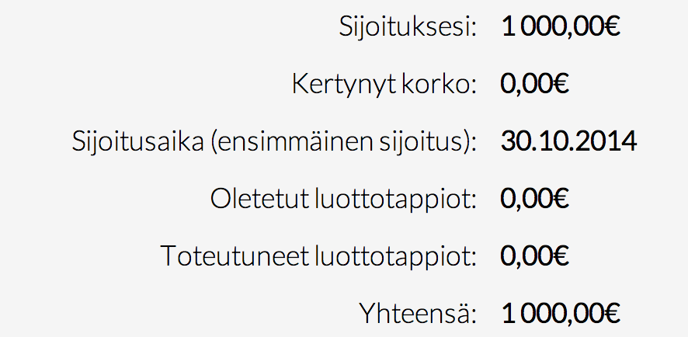688x337 pixels.
Task: Click the word korko in second row
Action: point(437,84)
